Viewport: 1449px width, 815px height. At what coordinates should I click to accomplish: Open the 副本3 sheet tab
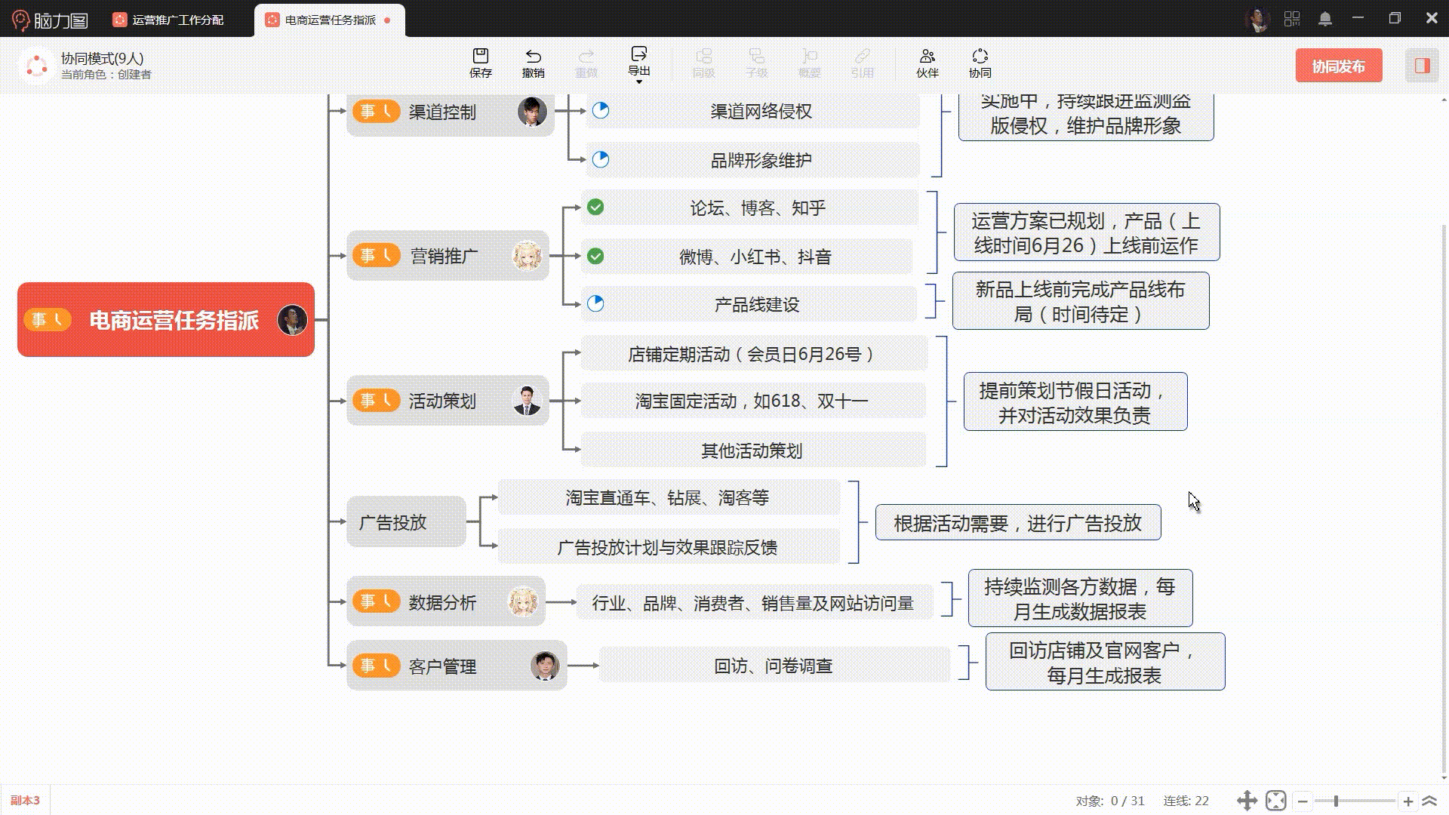[25, 801]
